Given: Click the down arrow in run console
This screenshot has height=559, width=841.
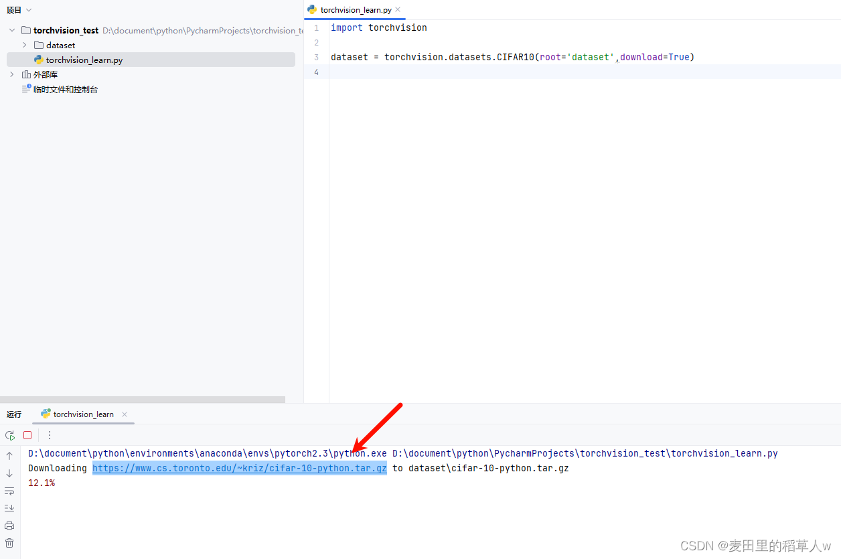Looking at the screenshot, I should [x=9, y=473].
